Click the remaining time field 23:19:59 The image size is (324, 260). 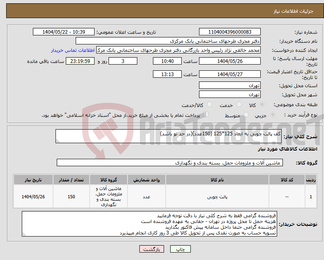coord(80,61)
